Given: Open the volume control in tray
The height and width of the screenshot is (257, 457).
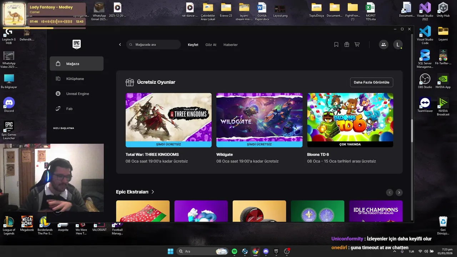Looking at the screenshot, I should pyautogui.click(x=426, y=251).
